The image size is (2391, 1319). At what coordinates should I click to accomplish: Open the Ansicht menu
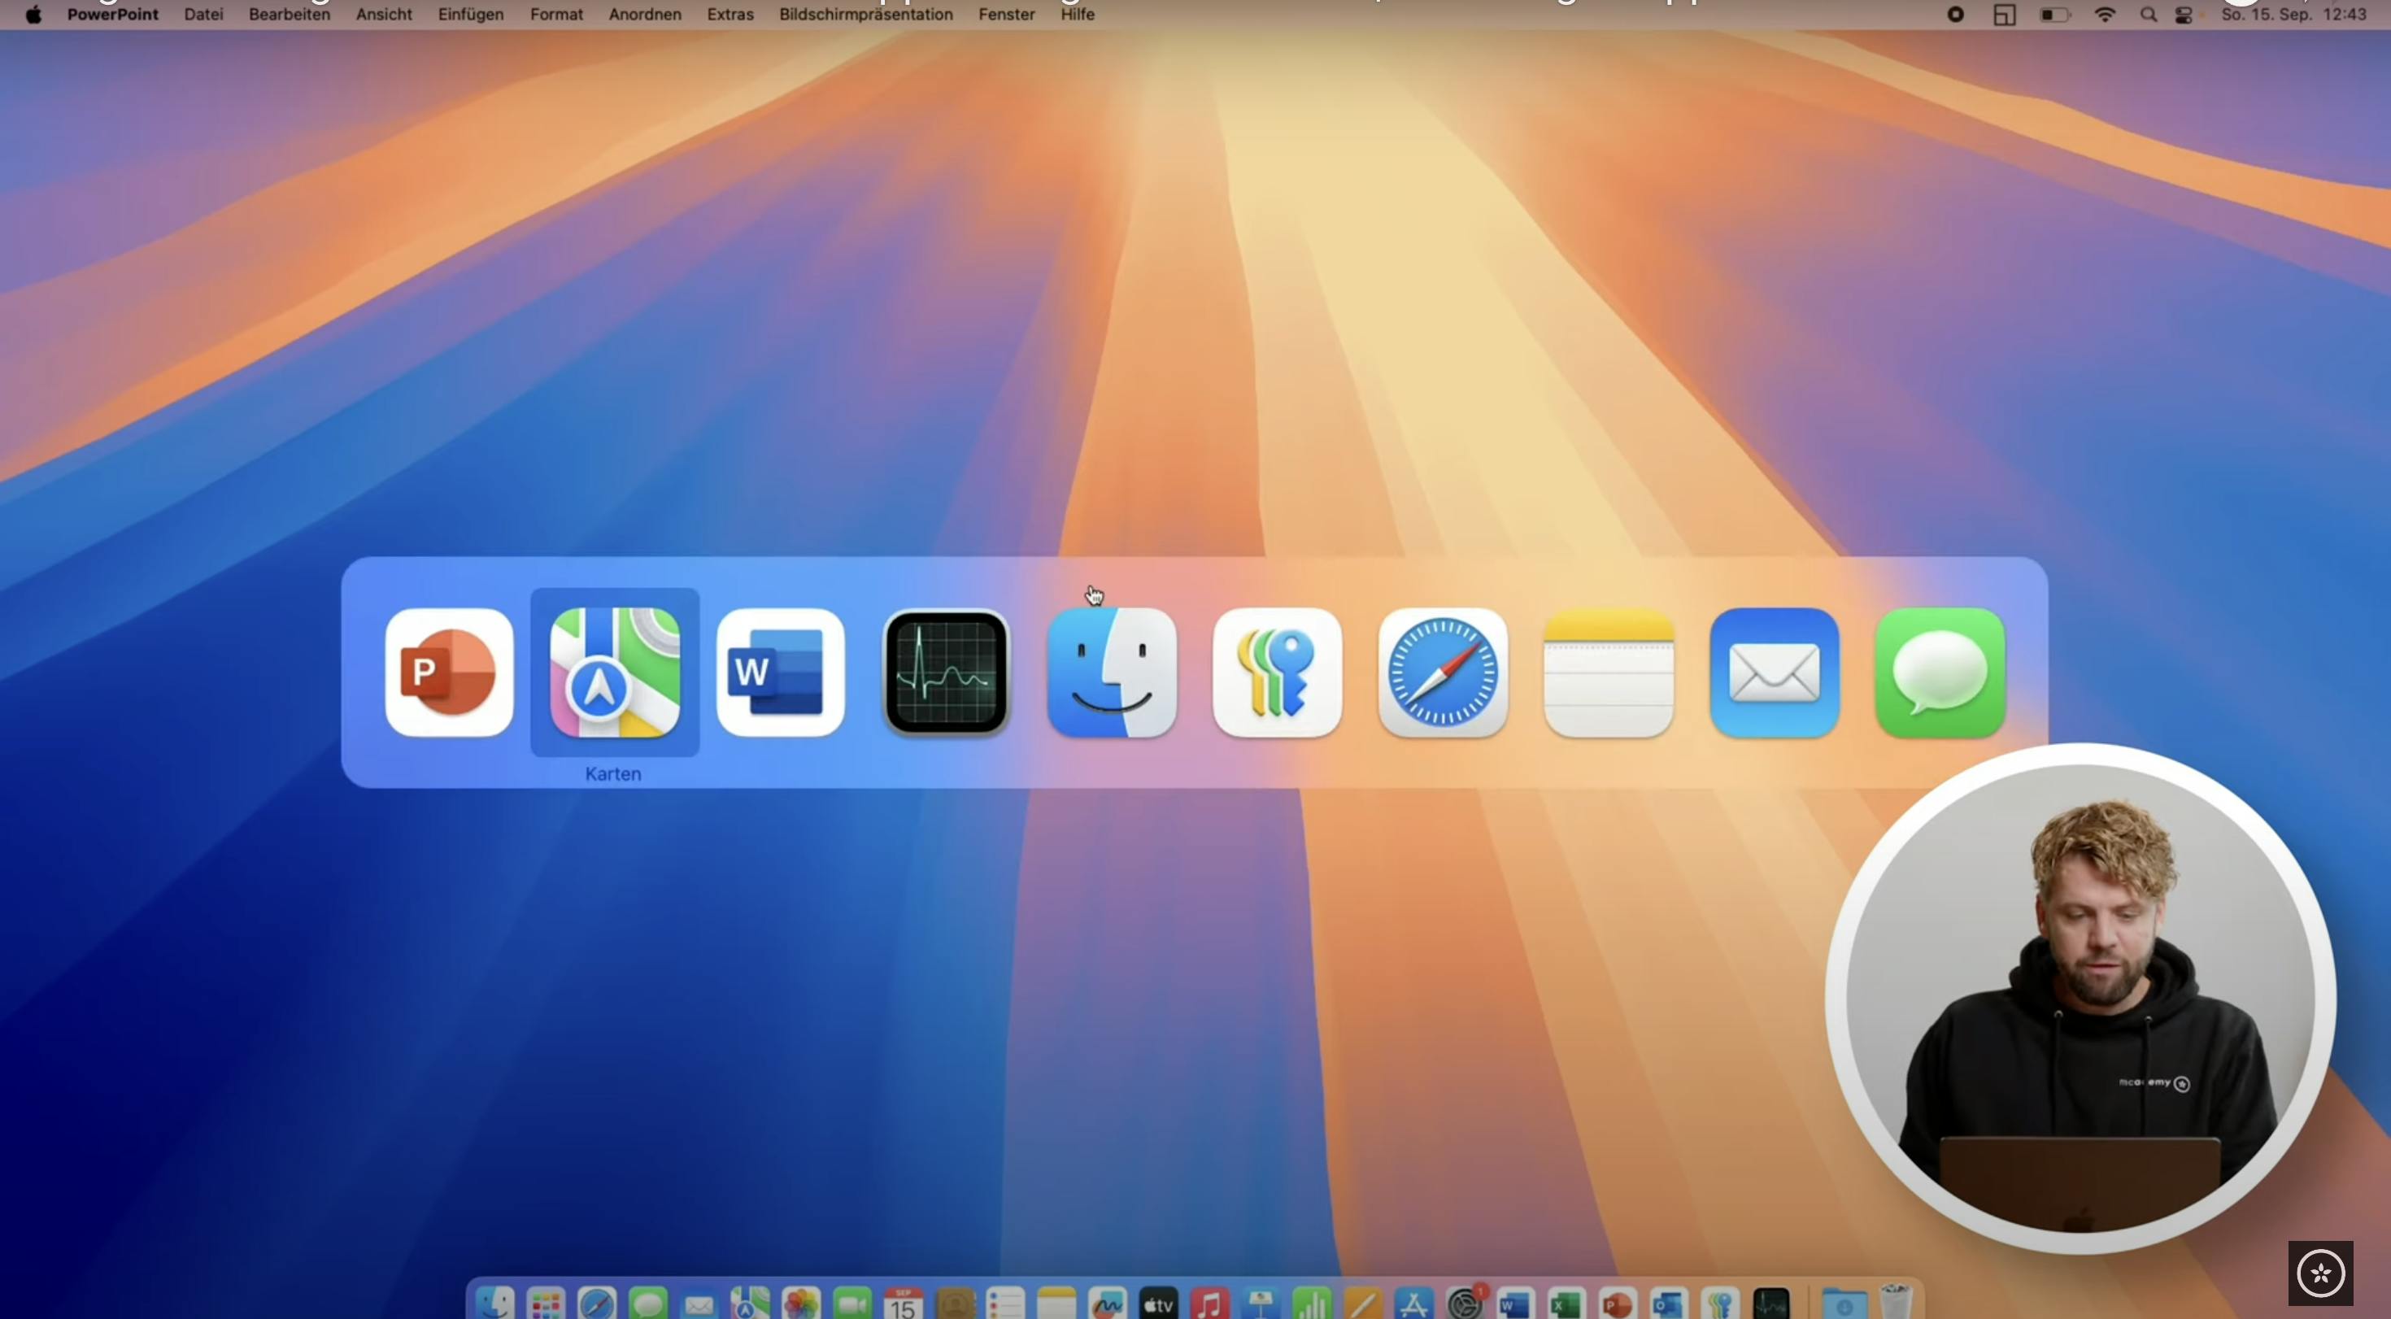point(384,14)
